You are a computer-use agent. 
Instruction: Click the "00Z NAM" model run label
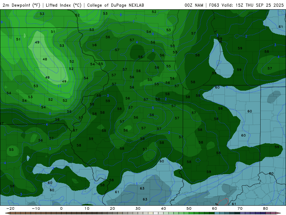pos(194,5)
